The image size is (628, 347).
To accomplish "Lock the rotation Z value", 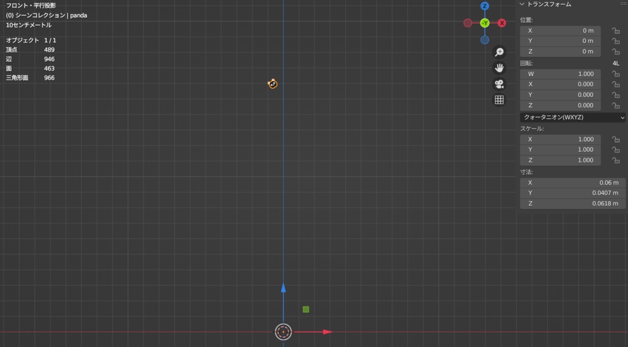I will coord(616,105).
